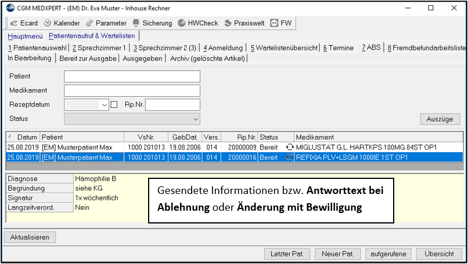Focus the Medikament search field
The height and width of the screenshot is (264, 468).
click(132, 90)
